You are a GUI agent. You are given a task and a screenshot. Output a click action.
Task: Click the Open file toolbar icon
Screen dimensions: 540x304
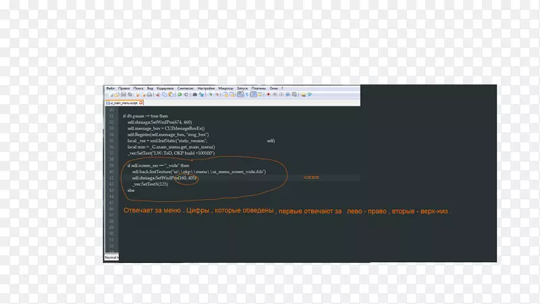pyautogui.click(x=117, y=95)
